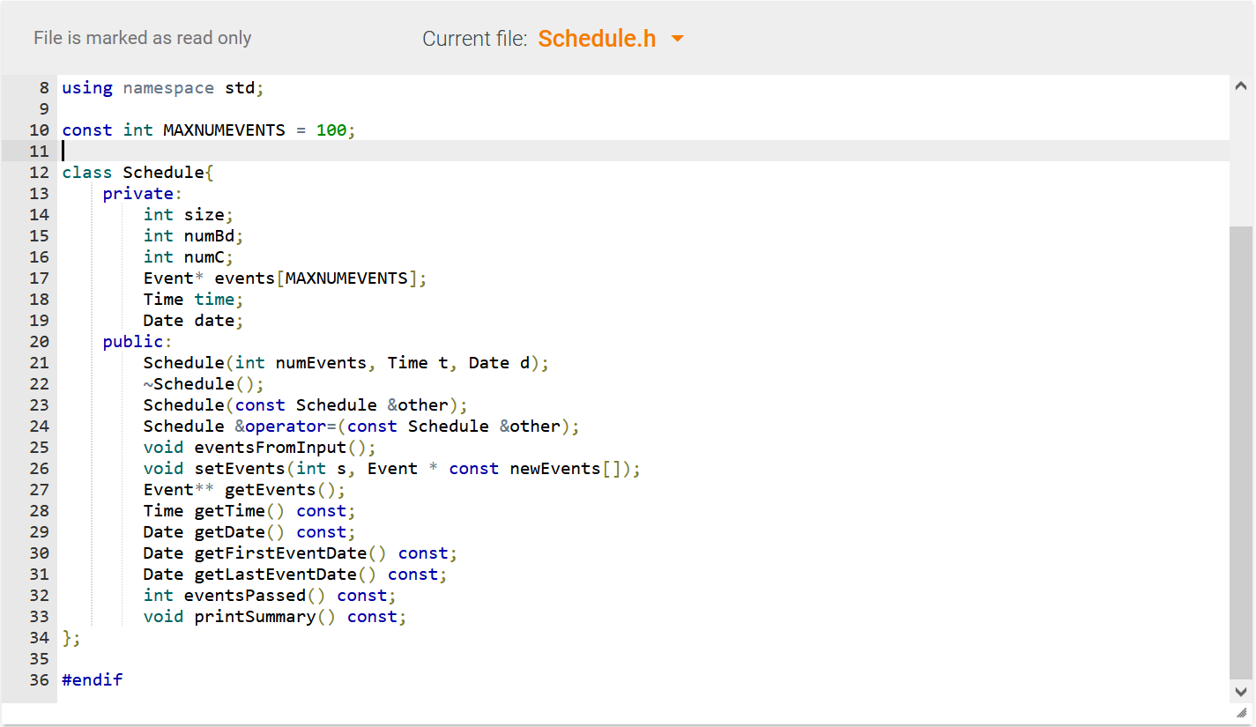Screen dimensions: 1256x727
Task: Click the Schedule.h filename text
Action: click(x=597, y=39)
